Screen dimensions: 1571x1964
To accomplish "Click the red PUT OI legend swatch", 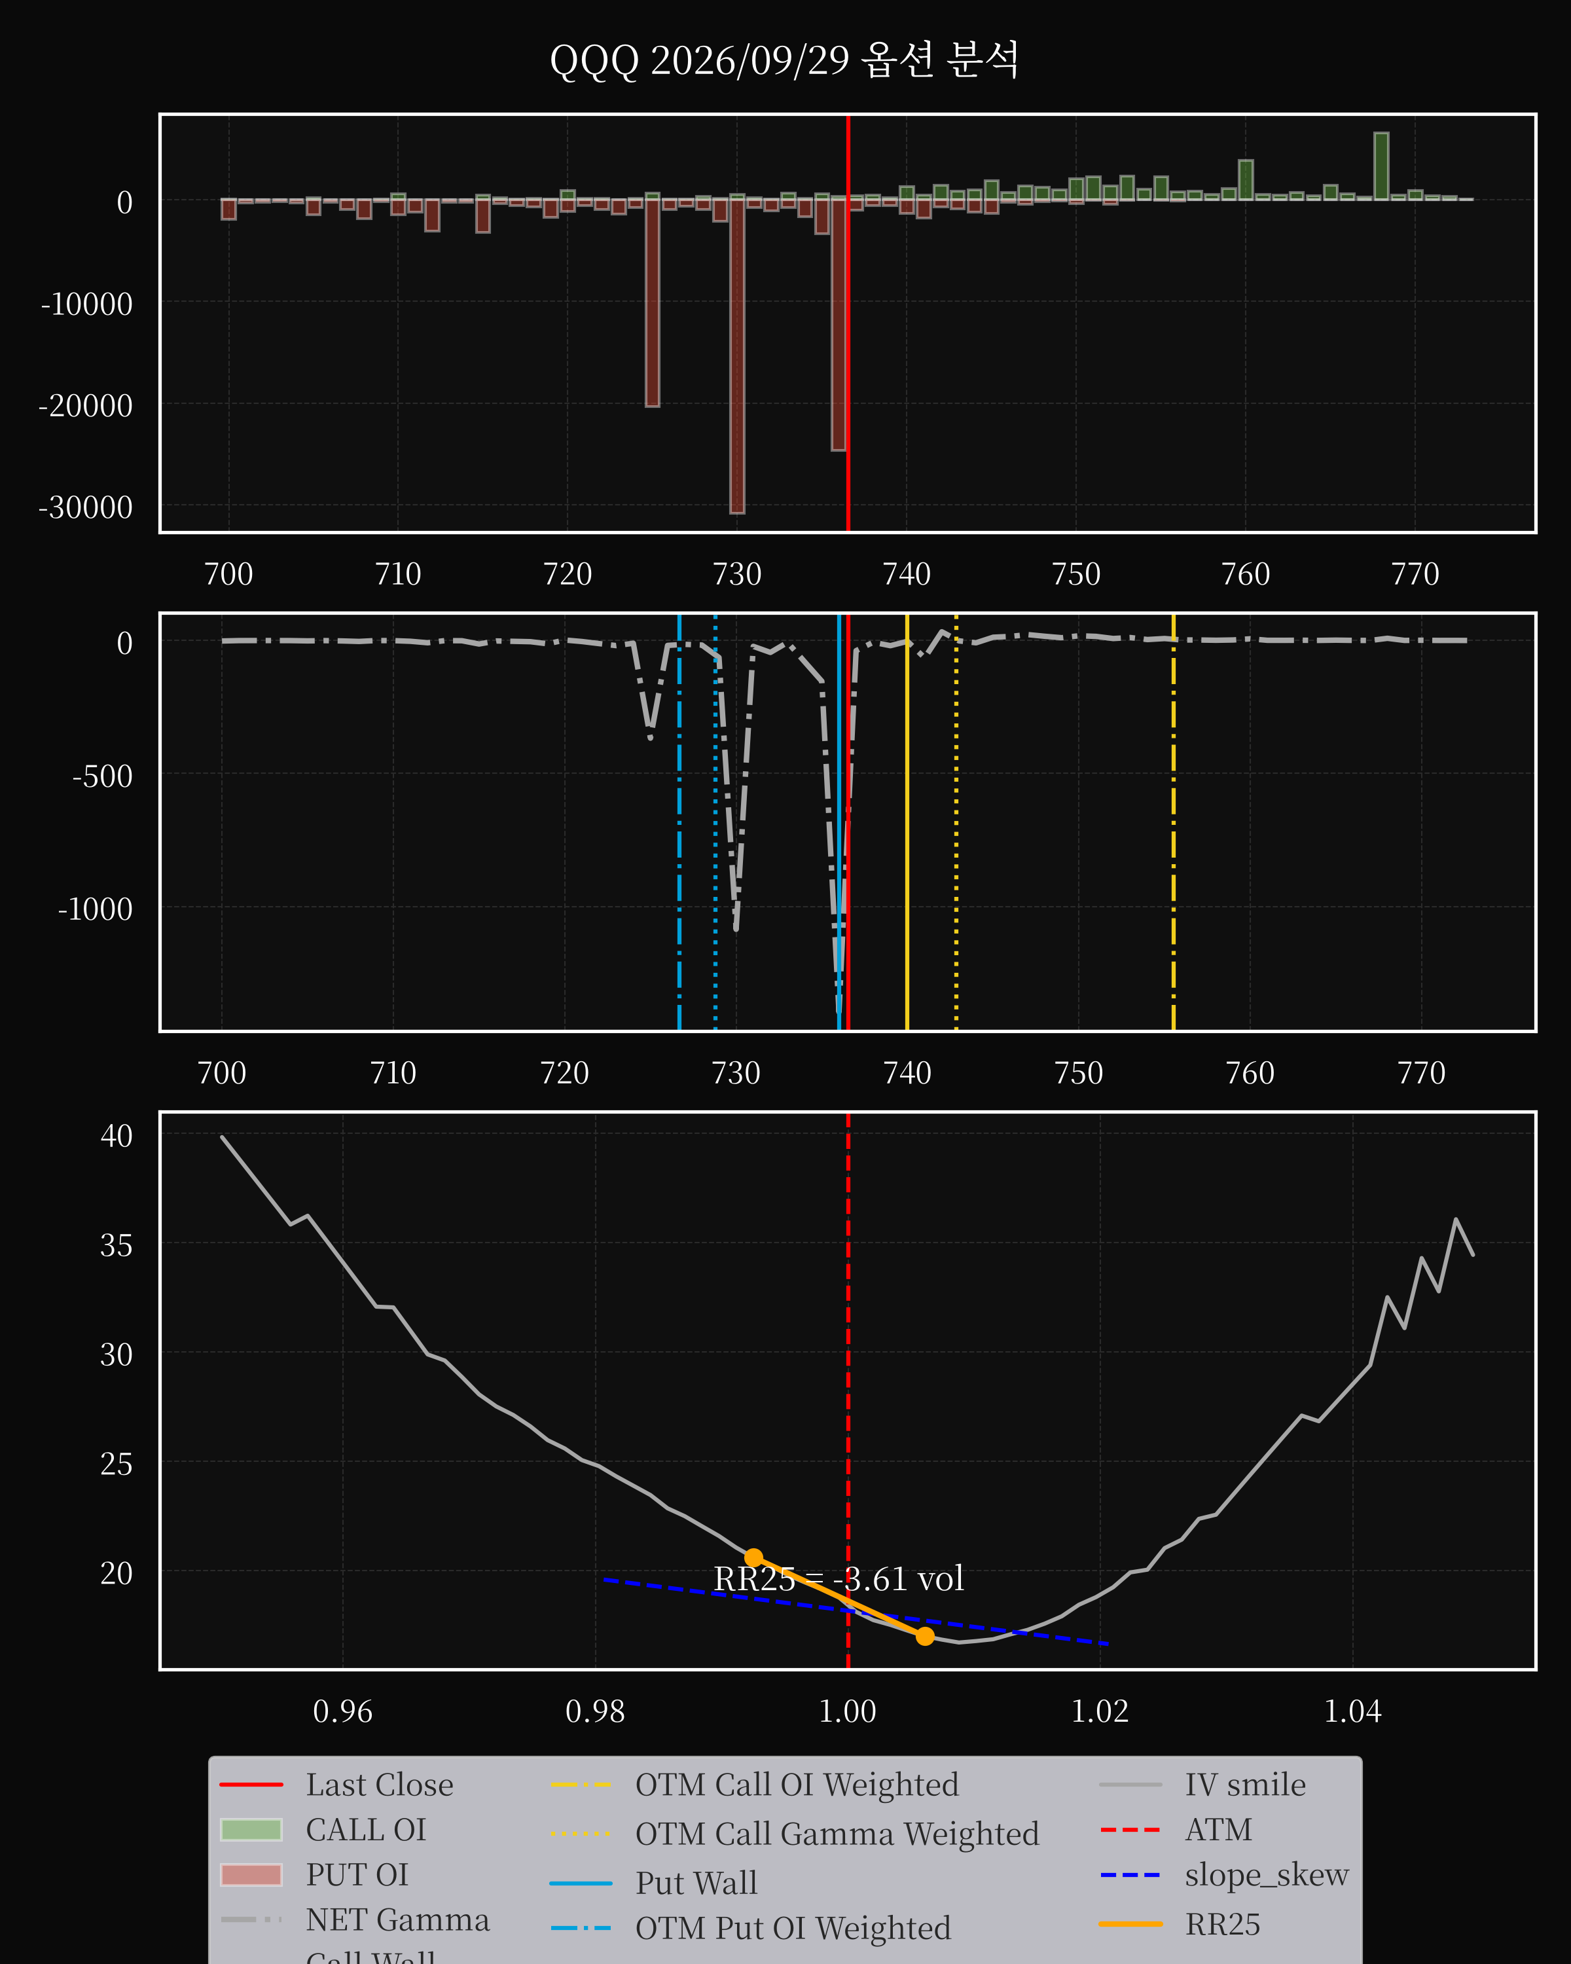I will click(x=251, y=1875).
